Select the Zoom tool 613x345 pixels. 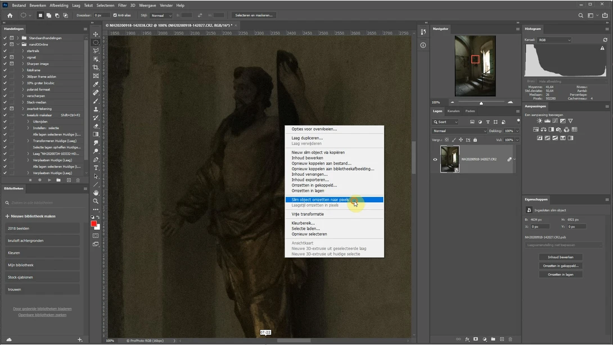point(96,201)
